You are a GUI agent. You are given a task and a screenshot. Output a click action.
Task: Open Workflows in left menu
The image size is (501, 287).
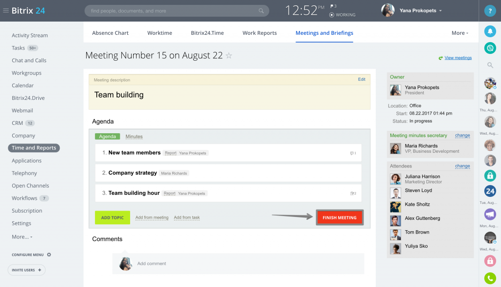(24, 198)
